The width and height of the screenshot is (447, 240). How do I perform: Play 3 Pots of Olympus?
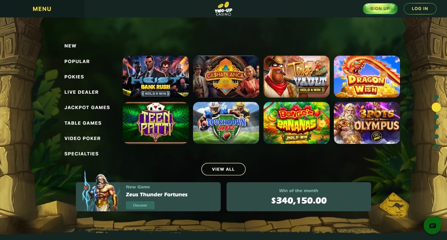[367, 123]
